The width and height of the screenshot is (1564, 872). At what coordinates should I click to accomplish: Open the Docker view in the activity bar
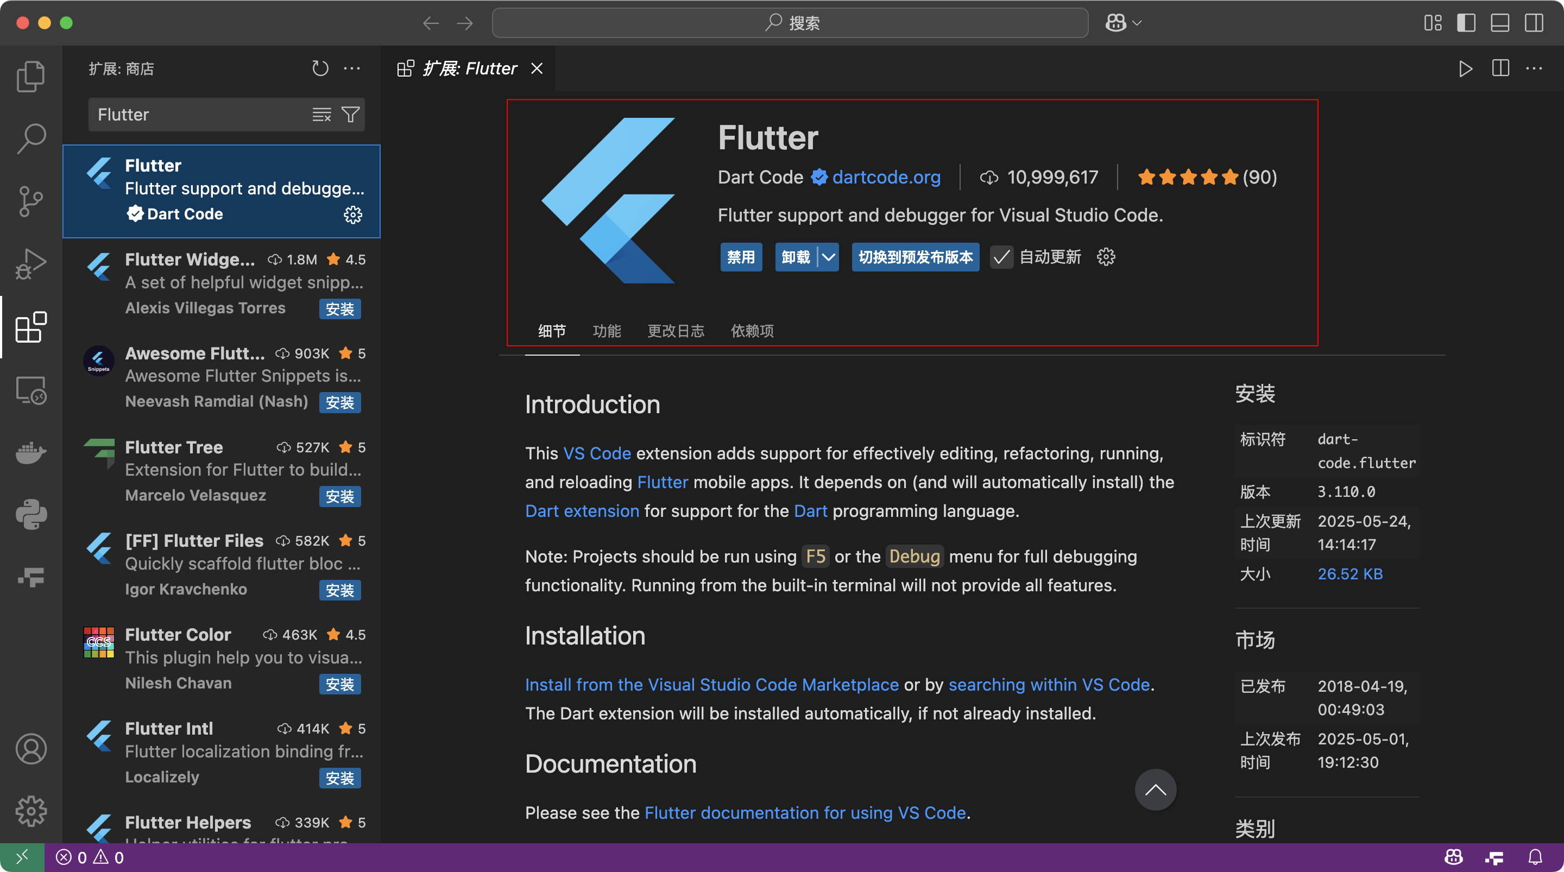pyautogui.click(x=30, y=452)
